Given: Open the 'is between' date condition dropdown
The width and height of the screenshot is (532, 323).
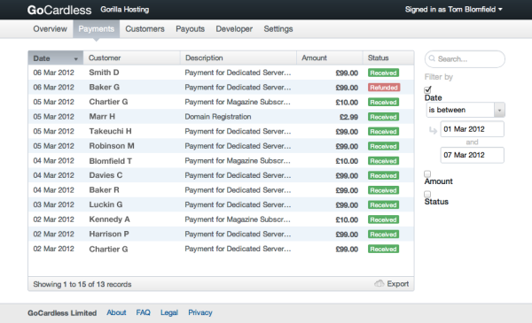Looking at the screenshot, I should [x=465, y=110].
